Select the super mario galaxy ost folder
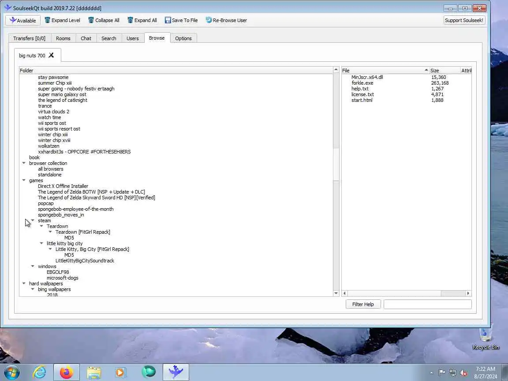This screenshot has width=508, height=381. click(62, 95)
